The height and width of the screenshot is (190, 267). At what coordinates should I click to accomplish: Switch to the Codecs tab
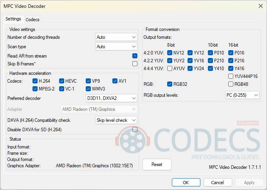pos(32,20)
